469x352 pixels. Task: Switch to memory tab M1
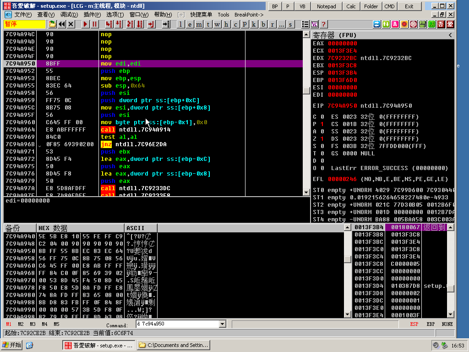coord(9,324)
